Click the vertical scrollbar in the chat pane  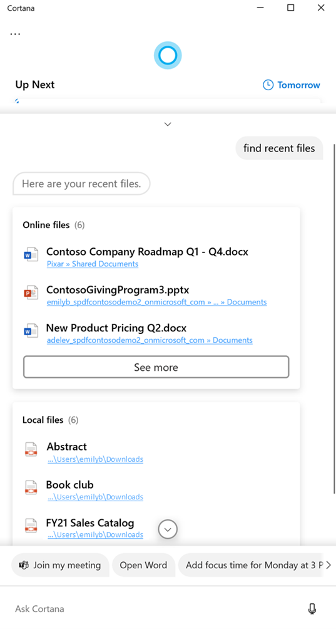(334, 319)
